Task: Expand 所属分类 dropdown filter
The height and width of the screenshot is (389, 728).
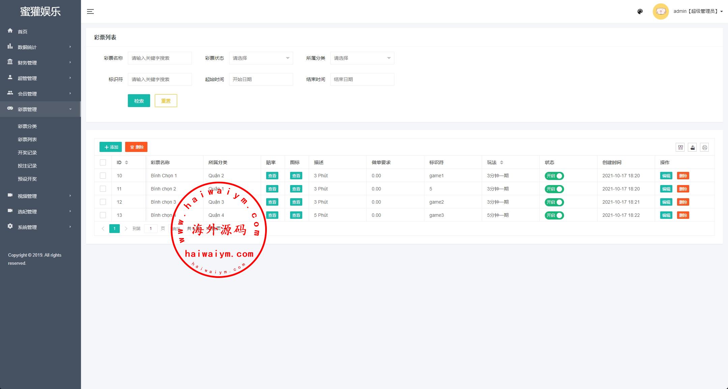Action: click(x=361, y=58)
